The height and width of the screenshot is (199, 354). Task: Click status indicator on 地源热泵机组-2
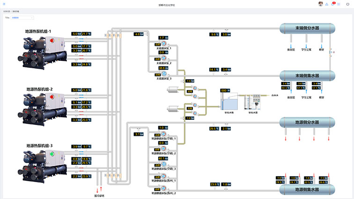click(x=52, y=98)
